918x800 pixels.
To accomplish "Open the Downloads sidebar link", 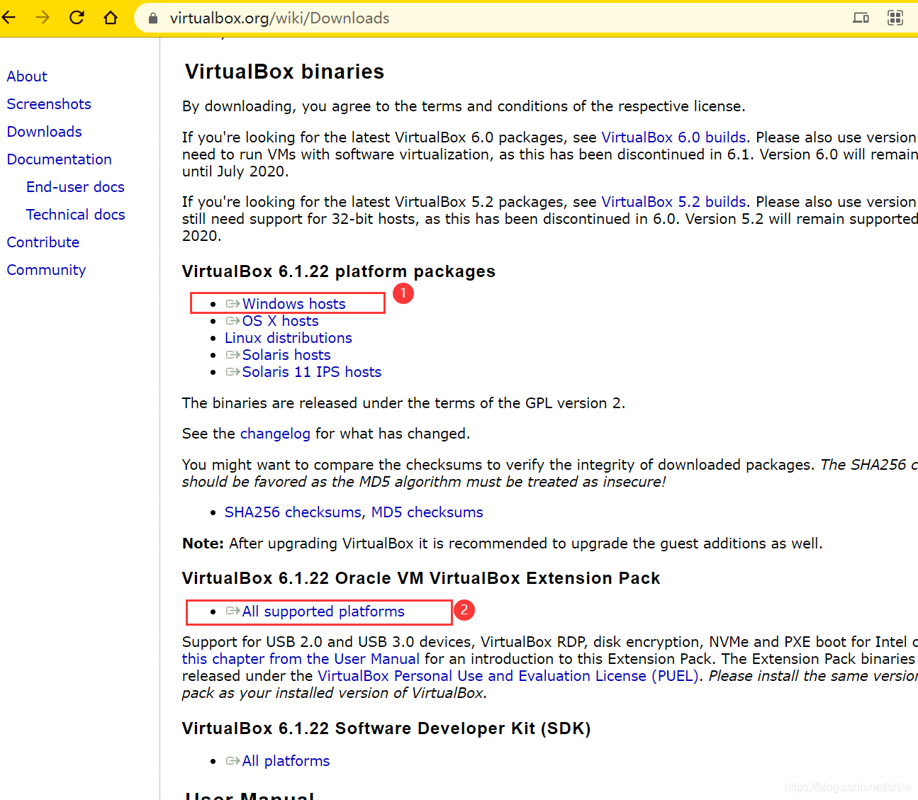I will pos(44,132).
